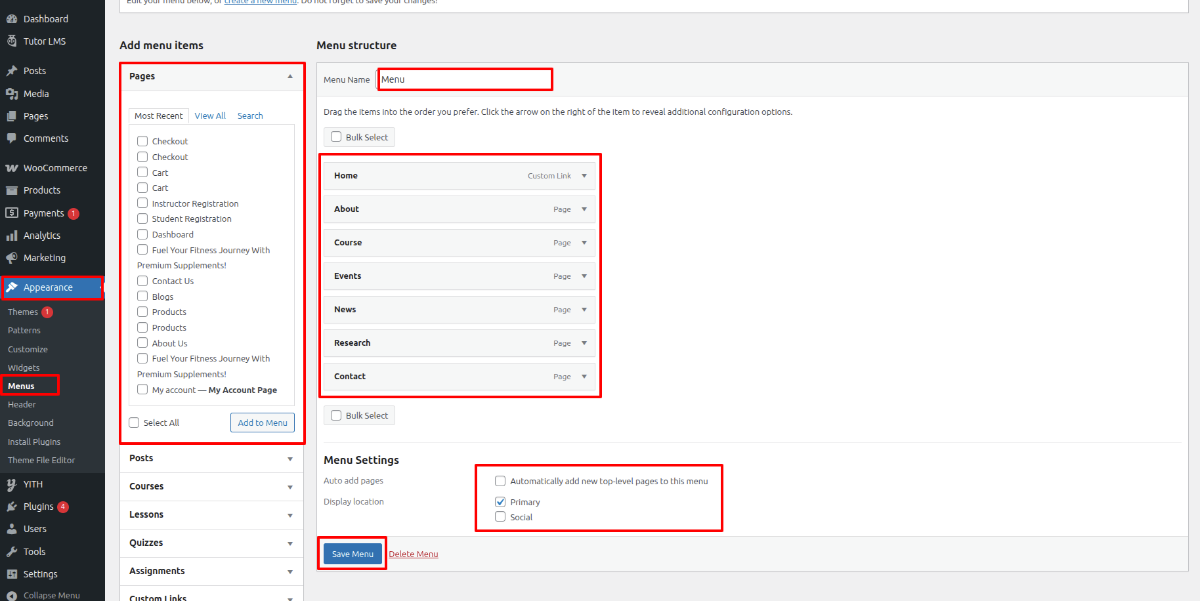Click the Delete Menu link
This screenshot has width=1200, height=601.
(x=414, y=554)
